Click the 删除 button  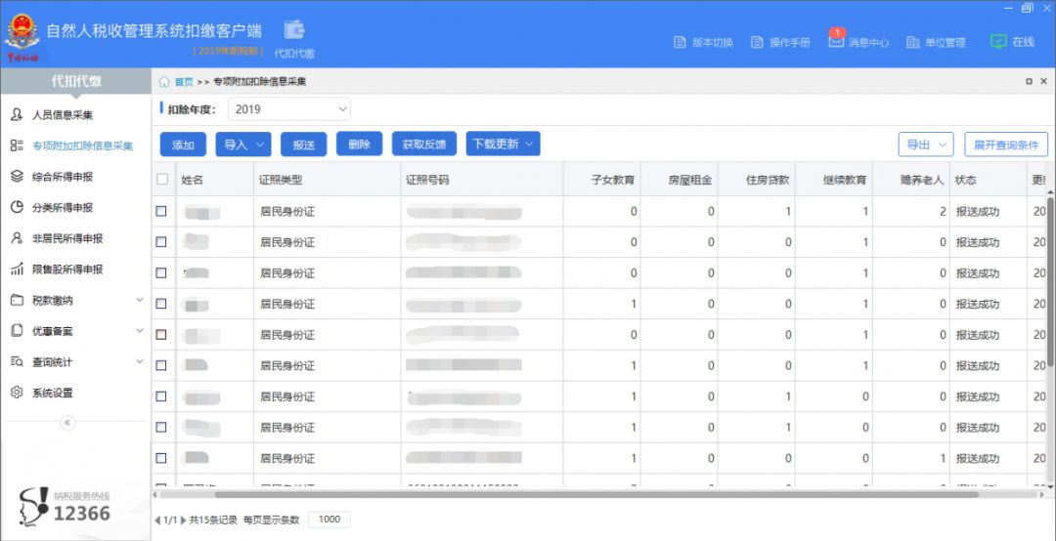click(x=360, y=144)
